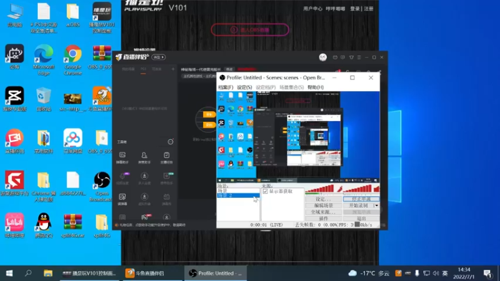
Task: Click the hamburger menu icon in 直播伴侣
Action: tap(359, 57)
